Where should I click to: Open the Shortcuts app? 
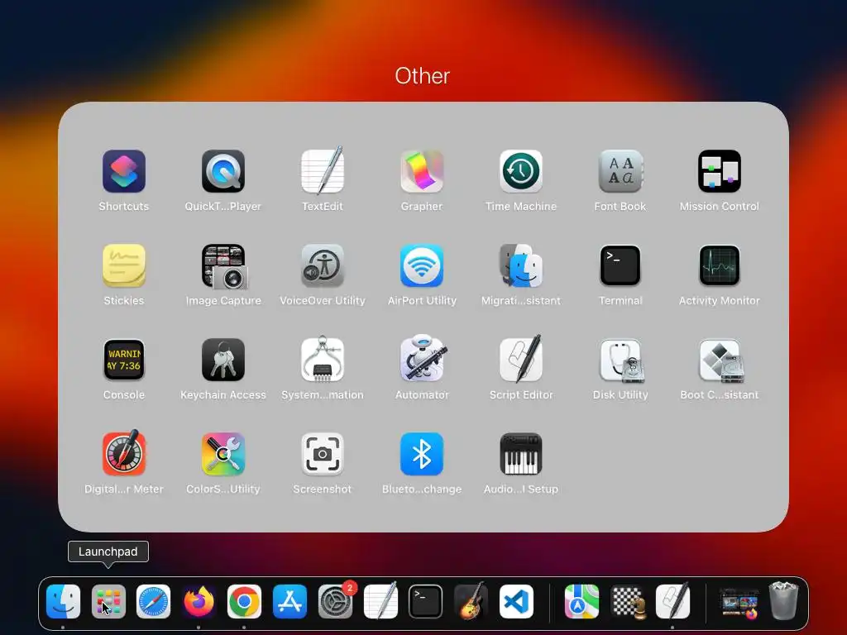[124, 171]
